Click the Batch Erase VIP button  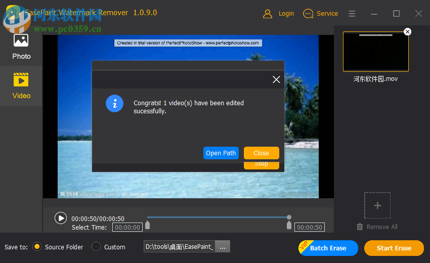pos(328,248)
